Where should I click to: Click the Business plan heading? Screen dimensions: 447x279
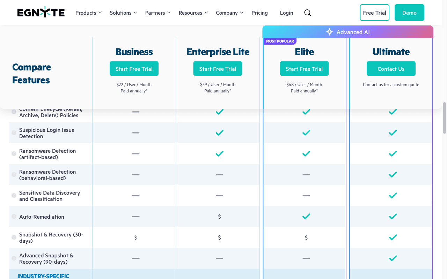click(x=134, y=52)
